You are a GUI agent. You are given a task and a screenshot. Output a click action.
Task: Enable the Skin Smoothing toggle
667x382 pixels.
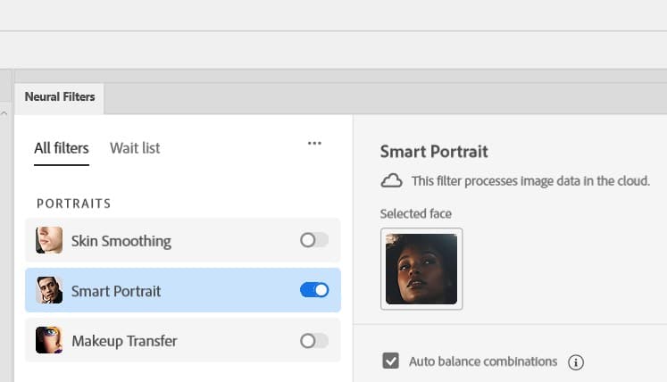click(x=314, y=240)
